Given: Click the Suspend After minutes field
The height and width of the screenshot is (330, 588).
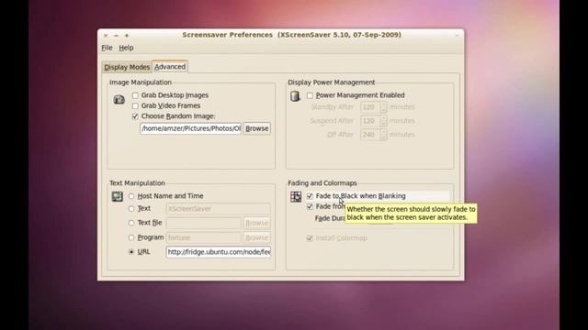Looking at the screenshot, I should click(x=370, y=121).
